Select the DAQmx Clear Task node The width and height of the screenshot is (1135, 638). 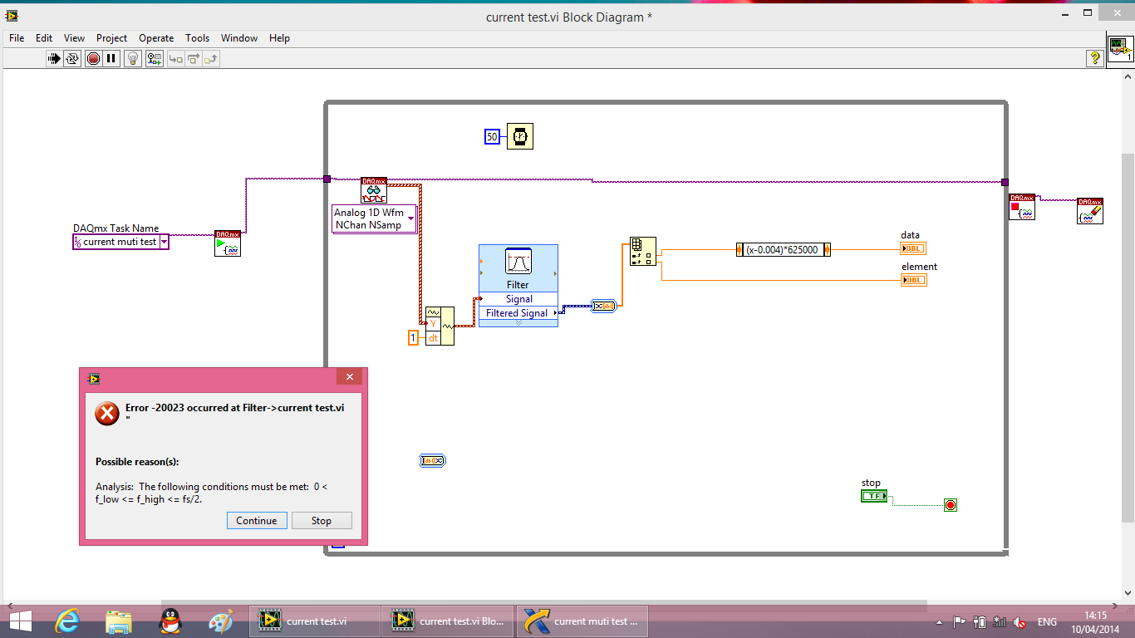1090,210
